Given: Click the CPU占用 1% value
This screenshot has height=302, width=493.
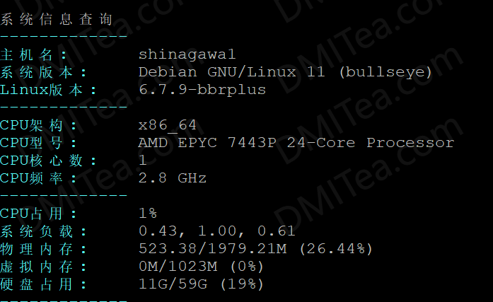Looking at the screenshot, I should tap(148, 214).
